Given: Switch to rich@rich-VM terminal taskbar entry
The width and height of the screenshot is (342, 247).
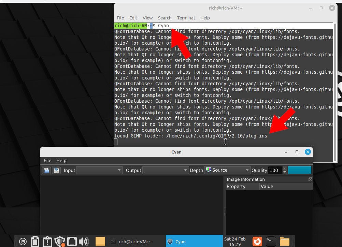Looking at the screenshot, I should pos(135,242).
